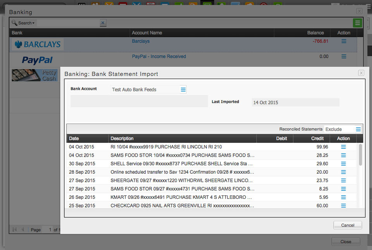
Task: Select SHEERGATE 09/27 WITHDRWL description
Action: [181, 181]
